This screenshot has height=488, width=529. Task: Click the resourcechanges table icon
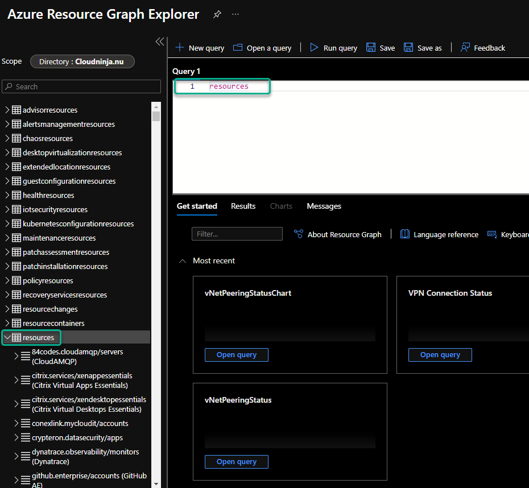(x=16, y=309)
